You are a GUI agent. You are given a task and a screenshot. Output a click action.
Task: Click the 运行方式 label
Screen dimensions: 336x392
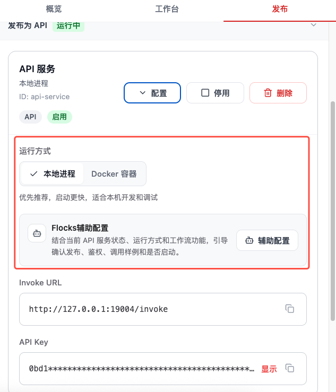coord(35,151)
